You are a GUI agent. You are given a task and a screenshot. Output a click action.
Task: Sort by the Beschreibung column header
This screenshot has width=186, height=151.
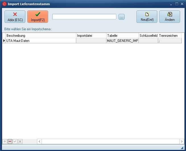[x=41, y=36]
